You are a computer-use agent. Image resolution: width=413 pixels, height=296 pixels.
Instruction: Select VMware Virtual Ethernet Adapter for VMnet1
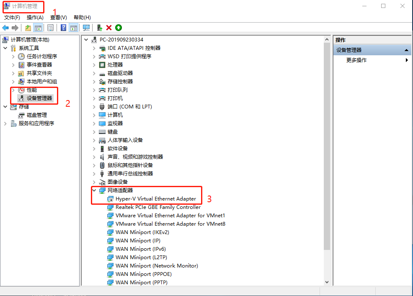coord(170,216)
